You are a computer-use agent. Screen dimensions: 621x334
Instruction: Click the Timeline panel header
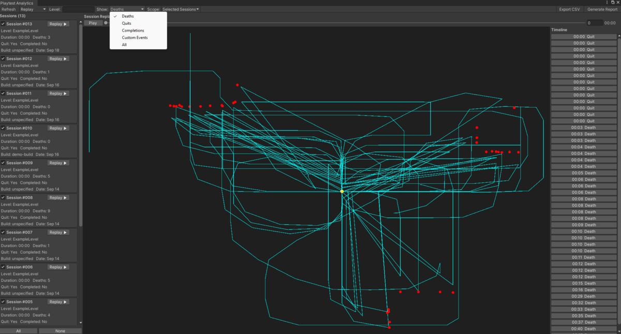coord(559,30)
